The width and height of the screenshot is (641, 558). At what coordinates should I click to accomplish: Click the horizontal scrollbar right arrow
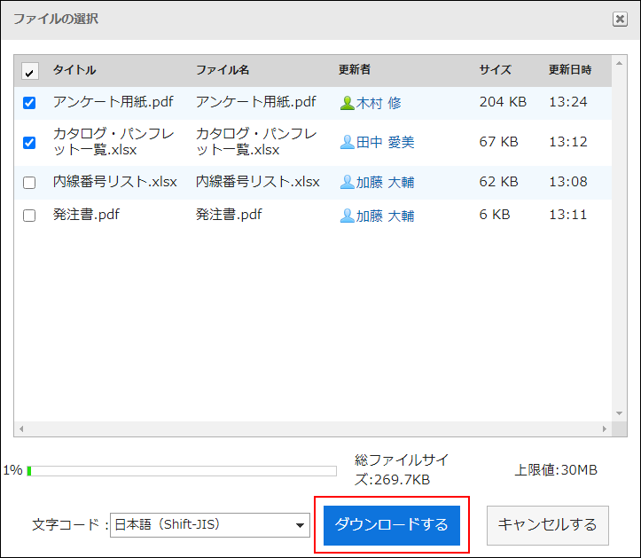tap(605, 428)
